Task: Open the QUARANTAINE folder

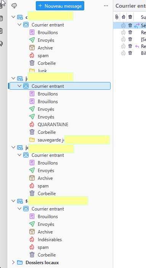Action: click(x=53, y=125)
